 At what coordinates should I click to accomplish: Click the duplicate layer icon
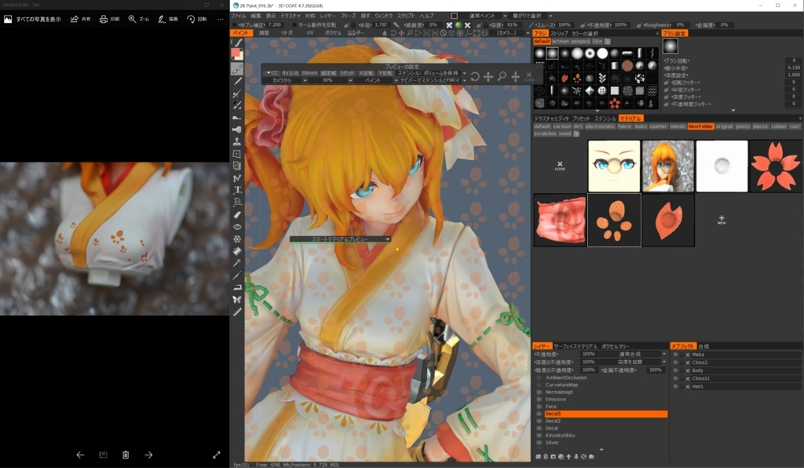[x=561, y=456]
